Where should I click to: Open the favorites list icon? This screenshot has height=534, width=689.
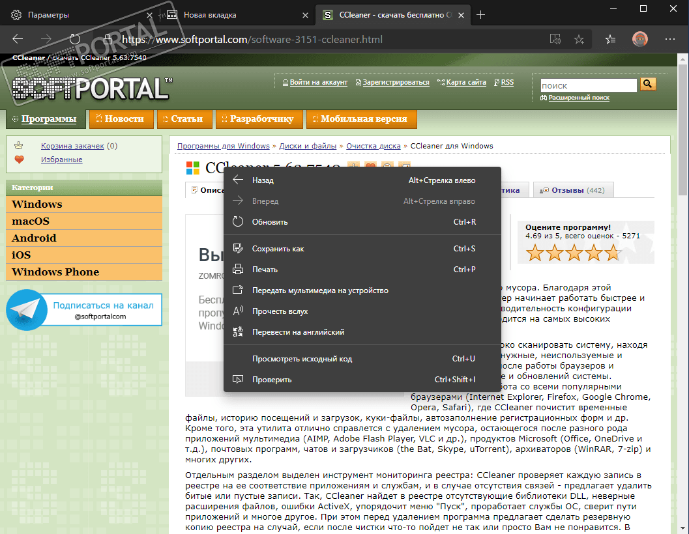pos(610,39)
